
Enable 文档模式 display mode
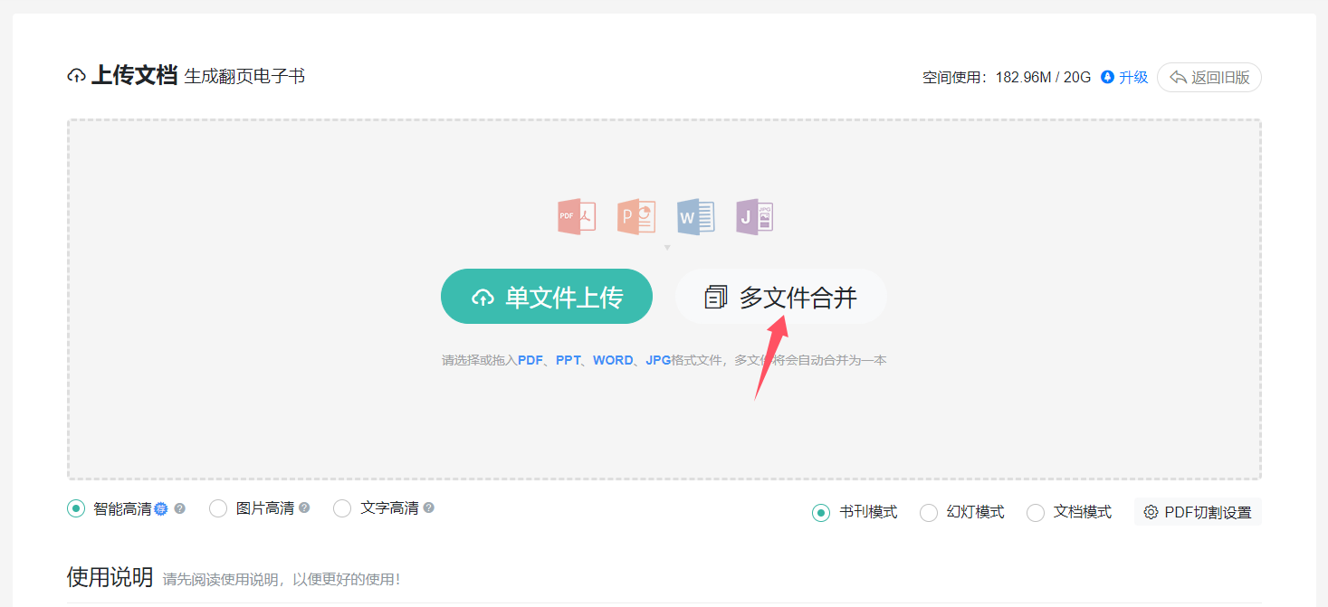[x=1036, y=513]
